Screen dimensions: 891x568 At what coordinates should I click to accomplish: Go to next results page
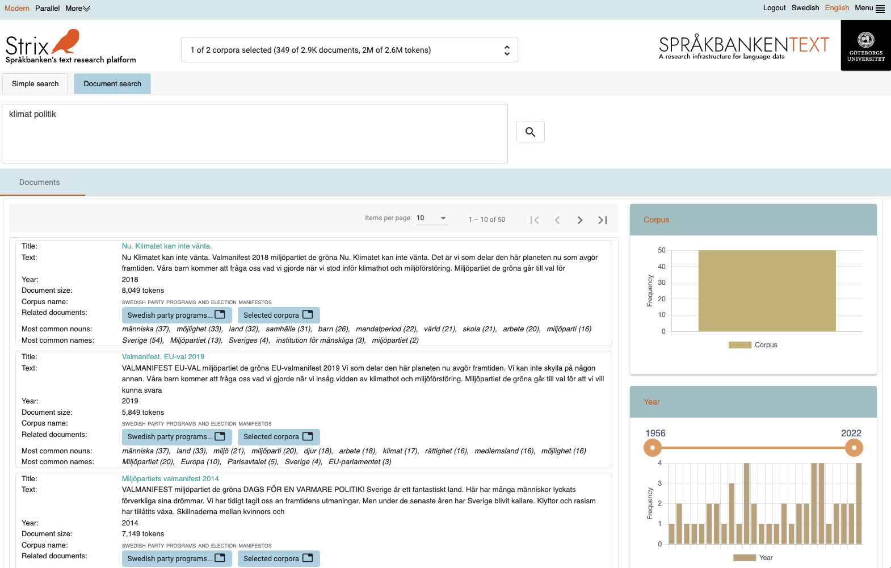[x=579, y=220]
